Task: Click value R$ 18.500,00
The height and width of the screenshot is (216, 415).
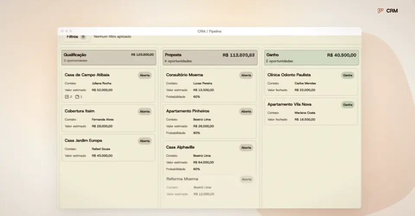Action: coord(305,120)
